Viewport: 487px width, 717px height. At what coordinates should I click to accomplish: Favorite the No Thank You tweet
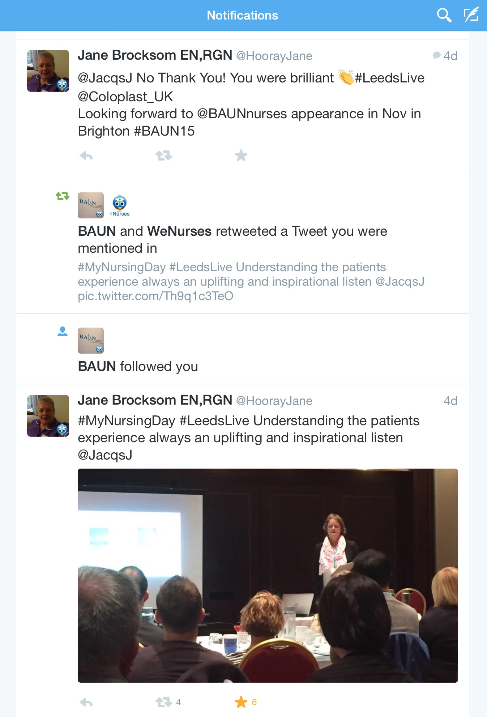(241, 156)
